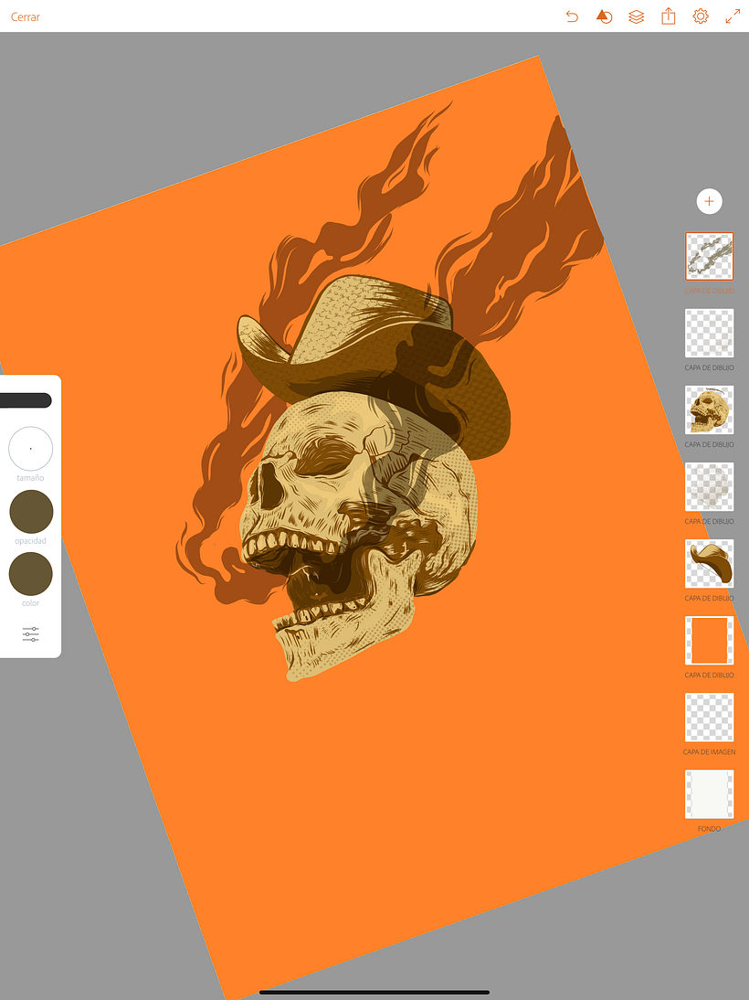Enter fullscreen with the expand arrows icon
The height and width of the screenshot is (1000, 749).
tap(731, 16)
